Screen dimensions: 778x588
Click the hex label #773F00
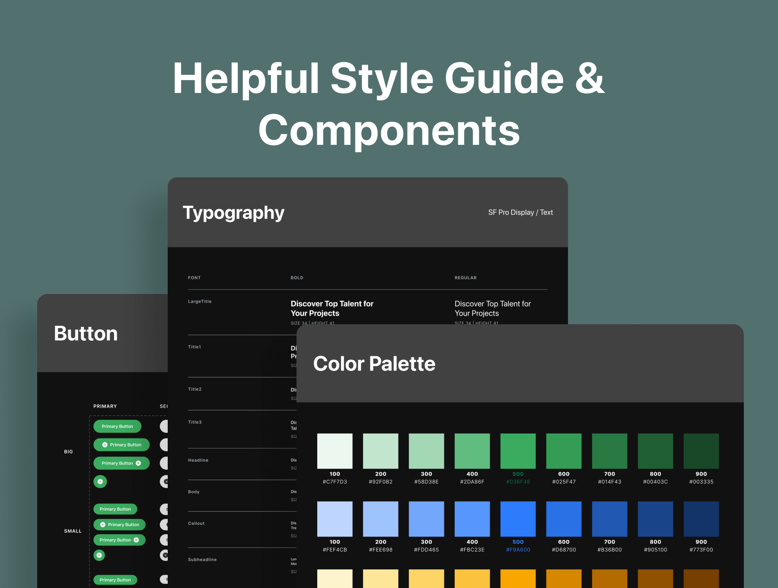point(701,550)
